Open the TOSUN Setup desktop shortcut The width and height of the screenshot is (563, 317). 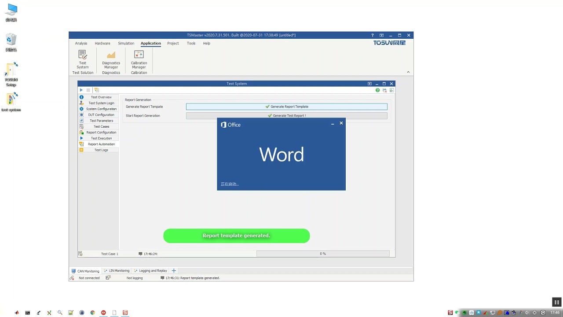point(11,75)
